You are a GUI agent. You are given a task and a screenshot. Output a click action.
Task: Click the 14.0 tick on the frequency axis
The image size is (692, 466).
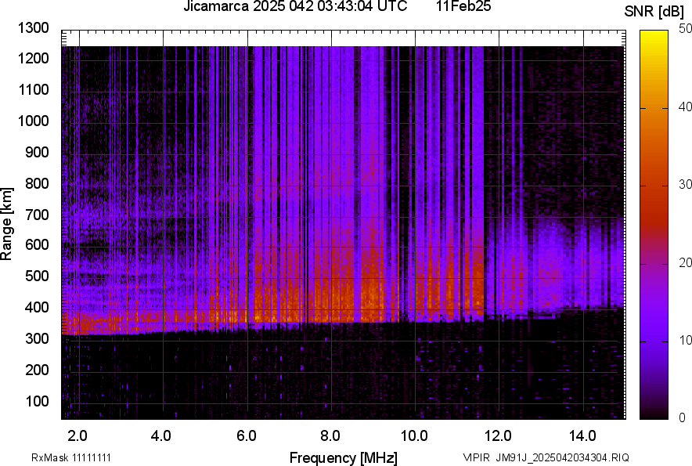(x=583, y=435)
